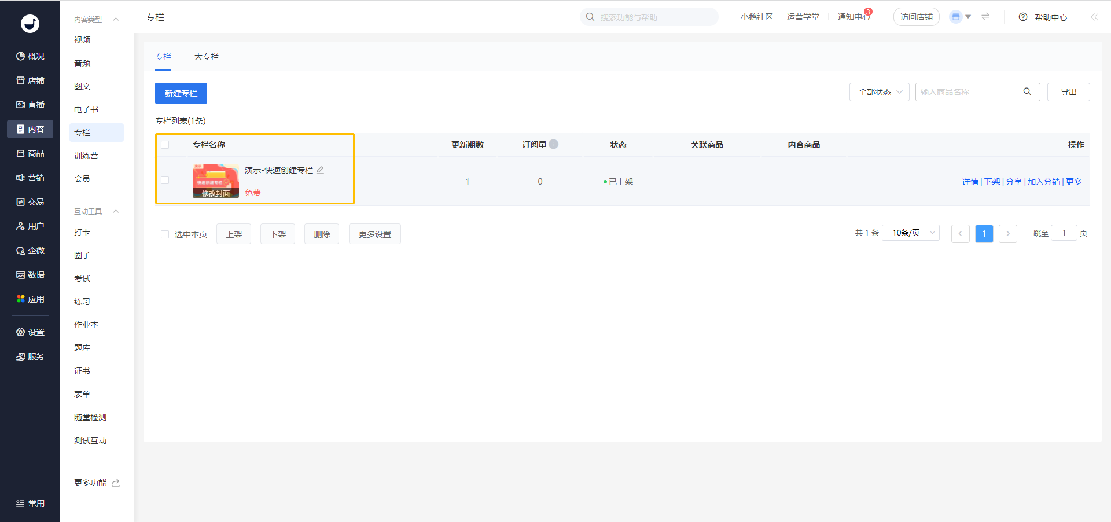
Task: Click the home logo in sidebar
Action: coord(30,24)
